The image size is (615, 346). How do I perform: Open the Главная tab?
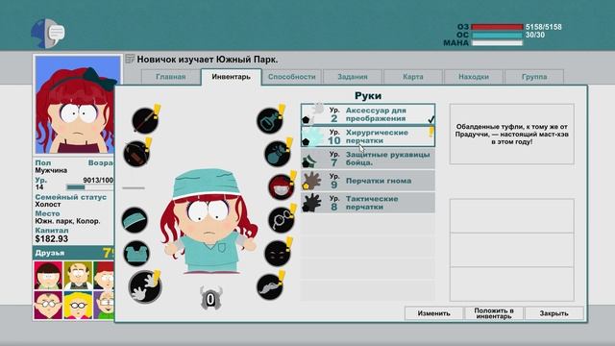point(171,77)
